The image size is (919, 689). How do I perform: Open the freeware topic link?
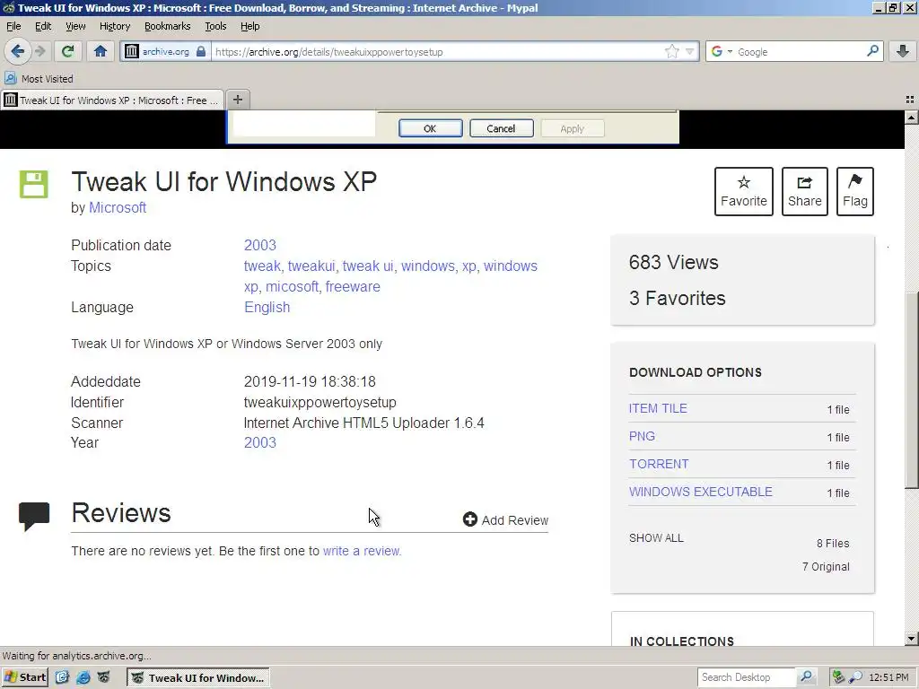tap(353, 286)
